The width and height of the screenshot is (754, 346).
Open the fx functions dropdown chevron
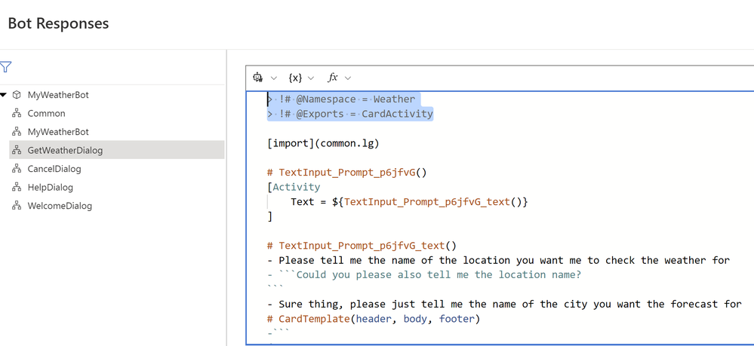pyautogui.click(x=348, y=78)
